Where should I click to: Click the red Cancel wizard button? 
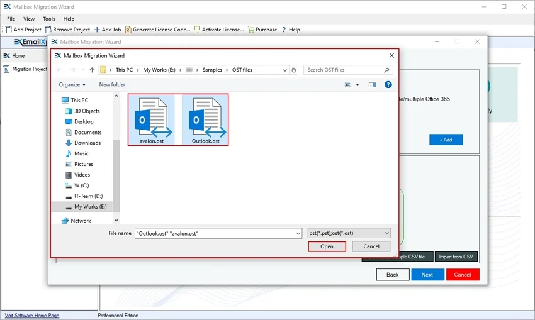463,275
